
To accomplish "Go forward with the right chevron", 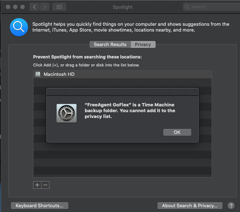I will click(44, 7).
